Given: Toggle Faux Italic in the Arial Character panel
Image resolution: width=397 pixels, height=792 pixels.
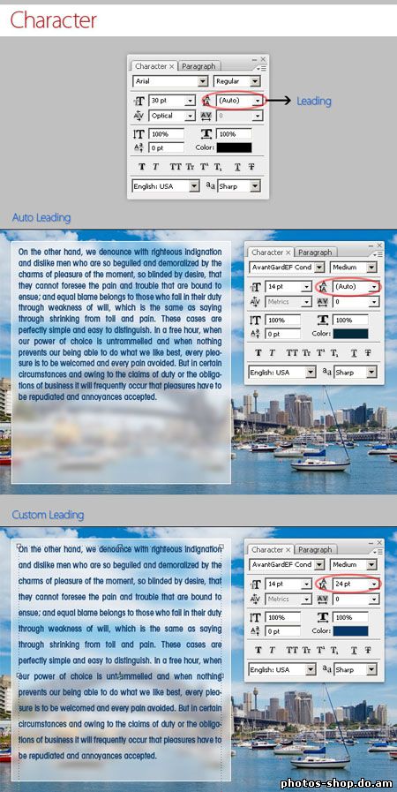Looking at the screenshot, I should coord(156,167).
